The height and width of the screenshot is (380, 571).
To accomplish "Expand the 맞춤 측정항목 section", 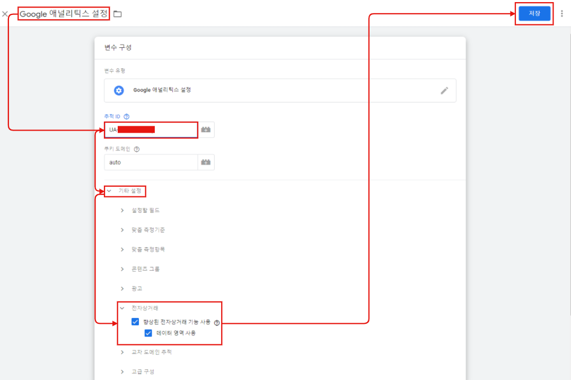I will pyautogui.click(x=143, y=249).
